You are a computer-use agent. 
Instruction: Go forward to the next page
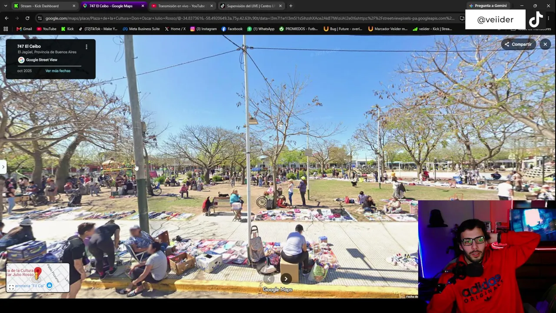(x=17, y=18)
